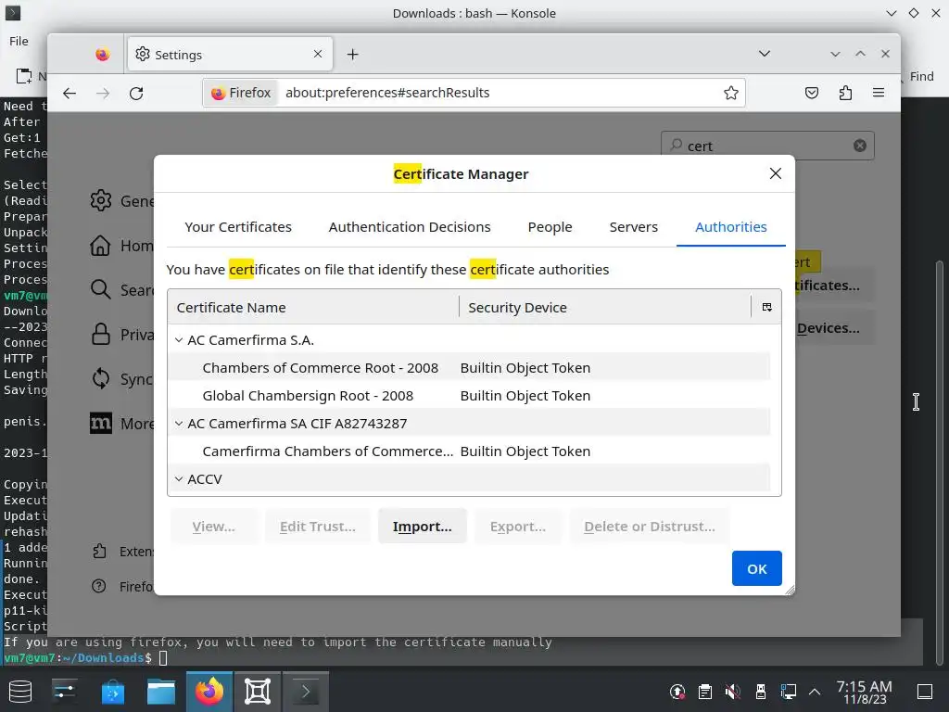Select Chambers of Commerce Root - 2008 row
The image size is (949, 712).
pyautogui.click(x=469, y=368)
